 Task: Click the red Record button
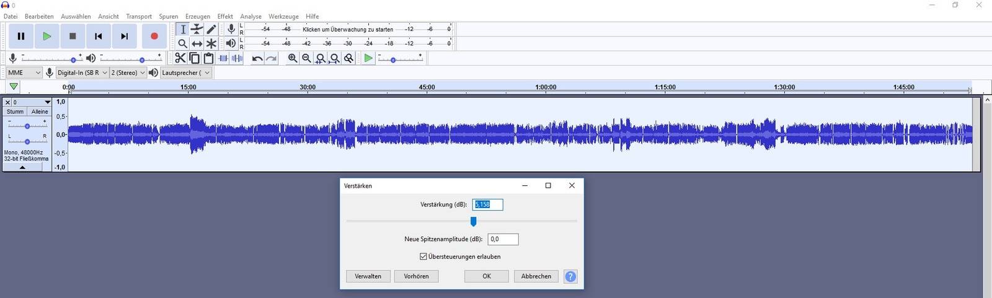pyautogui.click(x=154, y=37)
